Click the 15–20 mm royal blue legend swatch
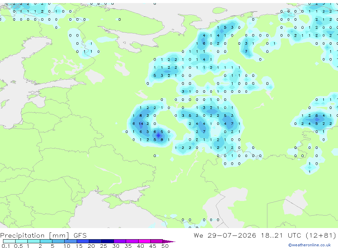The image size is (338, 248). pyautogui.click(x=83, y=241)
